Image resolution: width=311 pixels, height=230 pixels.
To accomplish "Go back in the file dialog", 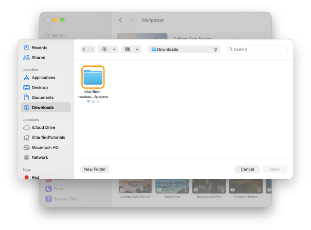I will (x=84, y=49).
